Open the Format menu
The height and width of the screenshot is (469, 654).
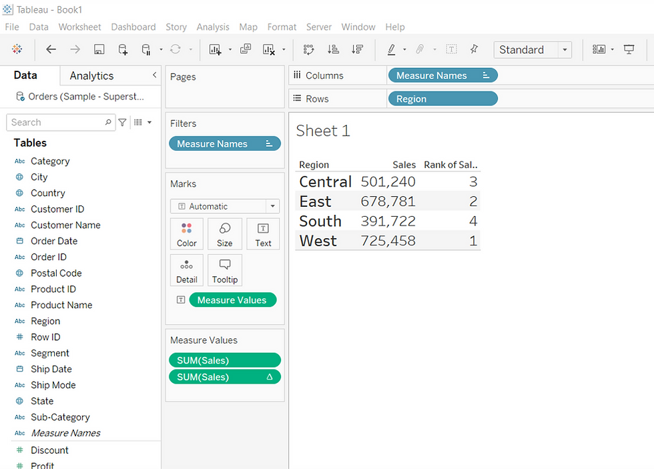tap(282, 27)
